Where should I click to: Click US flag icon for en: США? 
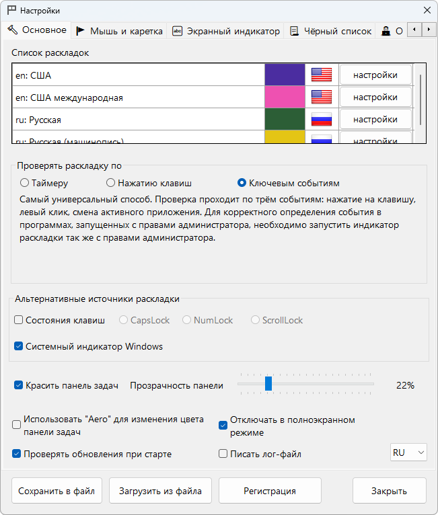tap(322, 75)
